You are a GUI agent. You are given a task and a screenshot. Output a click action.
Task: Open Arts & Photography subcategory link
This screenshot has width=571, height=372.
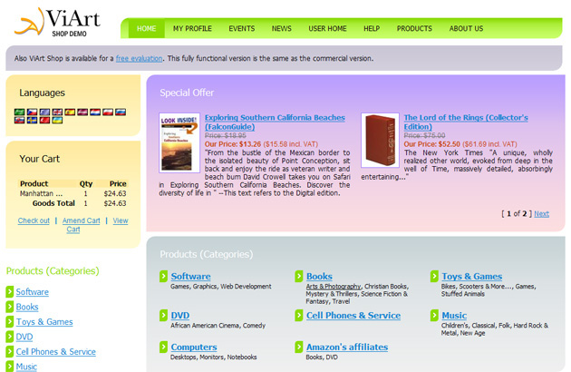click(x=334, y=287)
